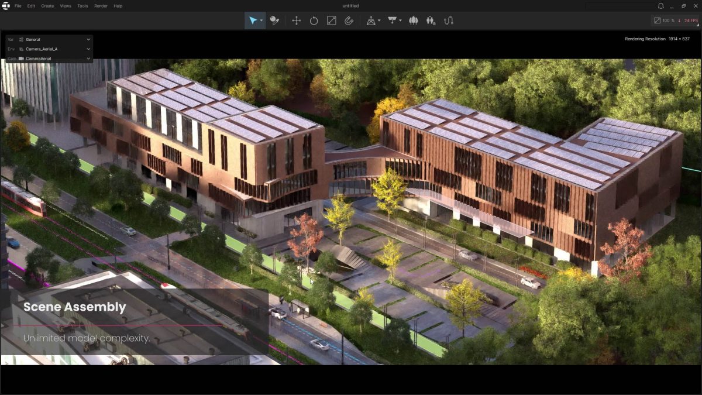Select the path animation tool
The height and width of the screenshot is (395, 702).
[448, 20]
